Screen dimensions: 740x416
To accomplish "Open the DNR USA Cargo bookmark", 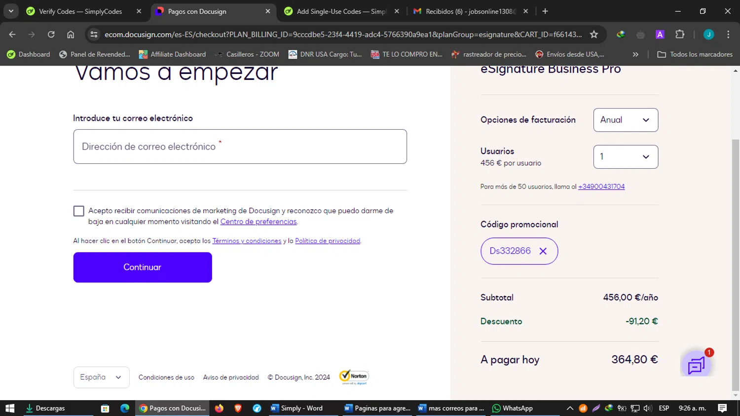I will click(x=325, y=54).
